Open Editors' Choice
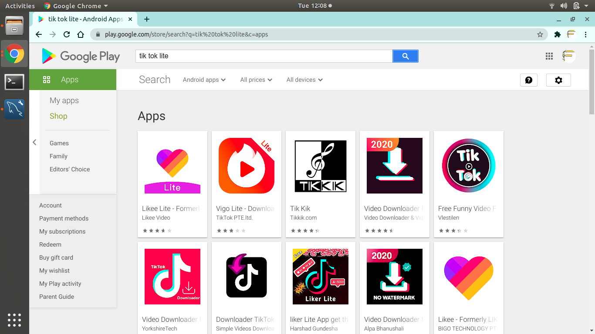 click(70, 169)
